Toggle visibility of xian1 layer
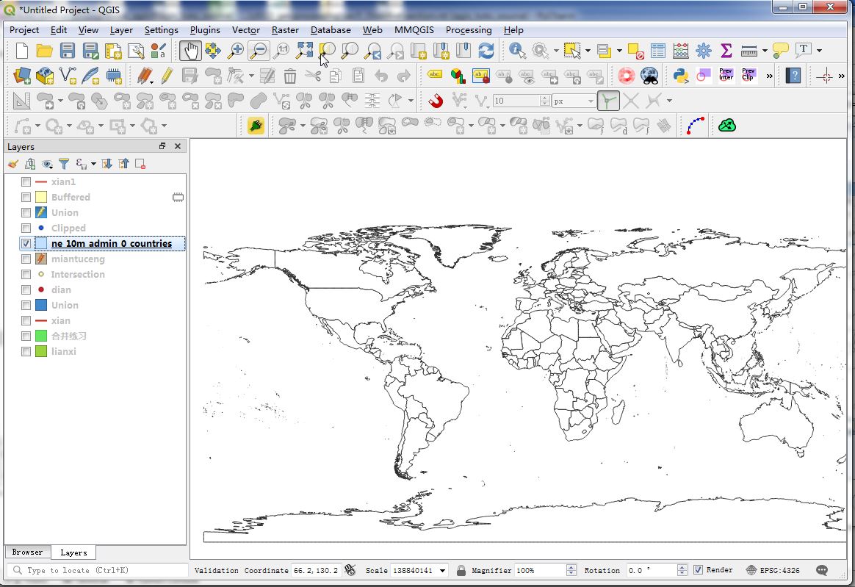Screen dimensions: 855x587 [26, 181]
